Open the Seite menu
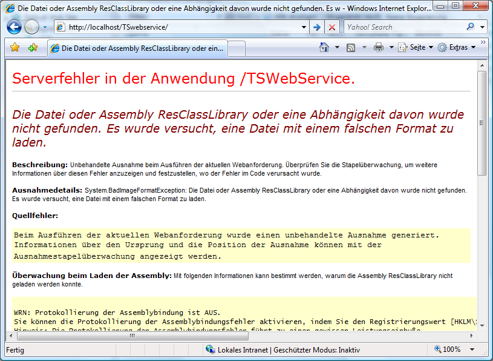The height and width of the screenshot is (361, 493). tap(416, 47)
